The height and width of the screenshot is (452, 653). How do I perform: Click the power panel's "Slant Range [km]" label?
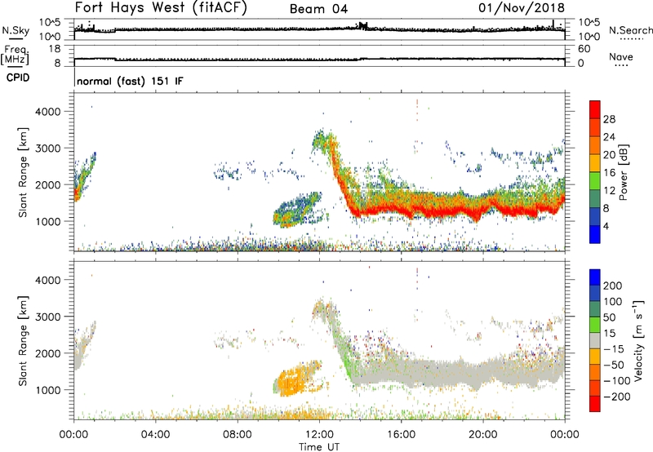[x=23, y=172]
